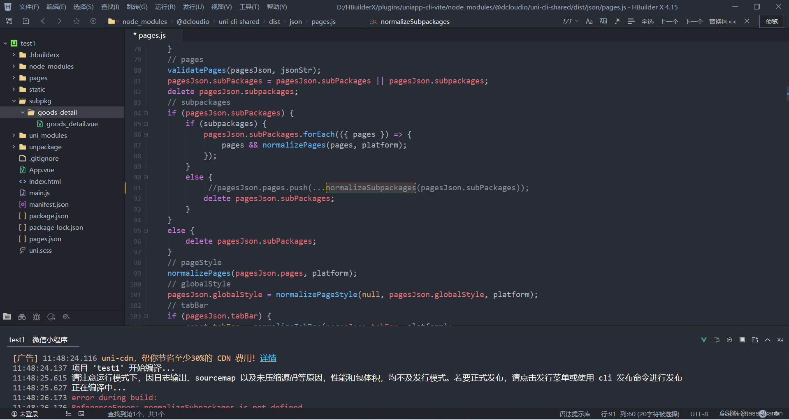Open the 1/1 match count dropdown
Viewport: 789px width, 420px height.
click(571, 21)
